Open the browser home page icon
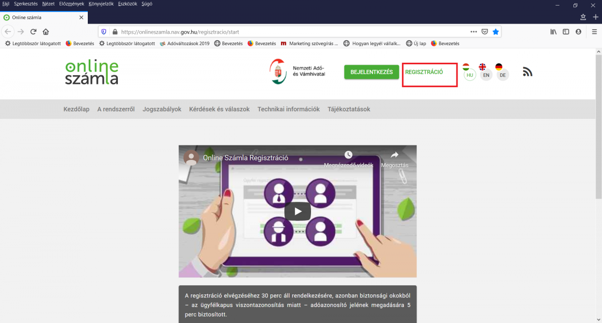The height and width of the screenshot is (323, 602). (x=46, y=31)
